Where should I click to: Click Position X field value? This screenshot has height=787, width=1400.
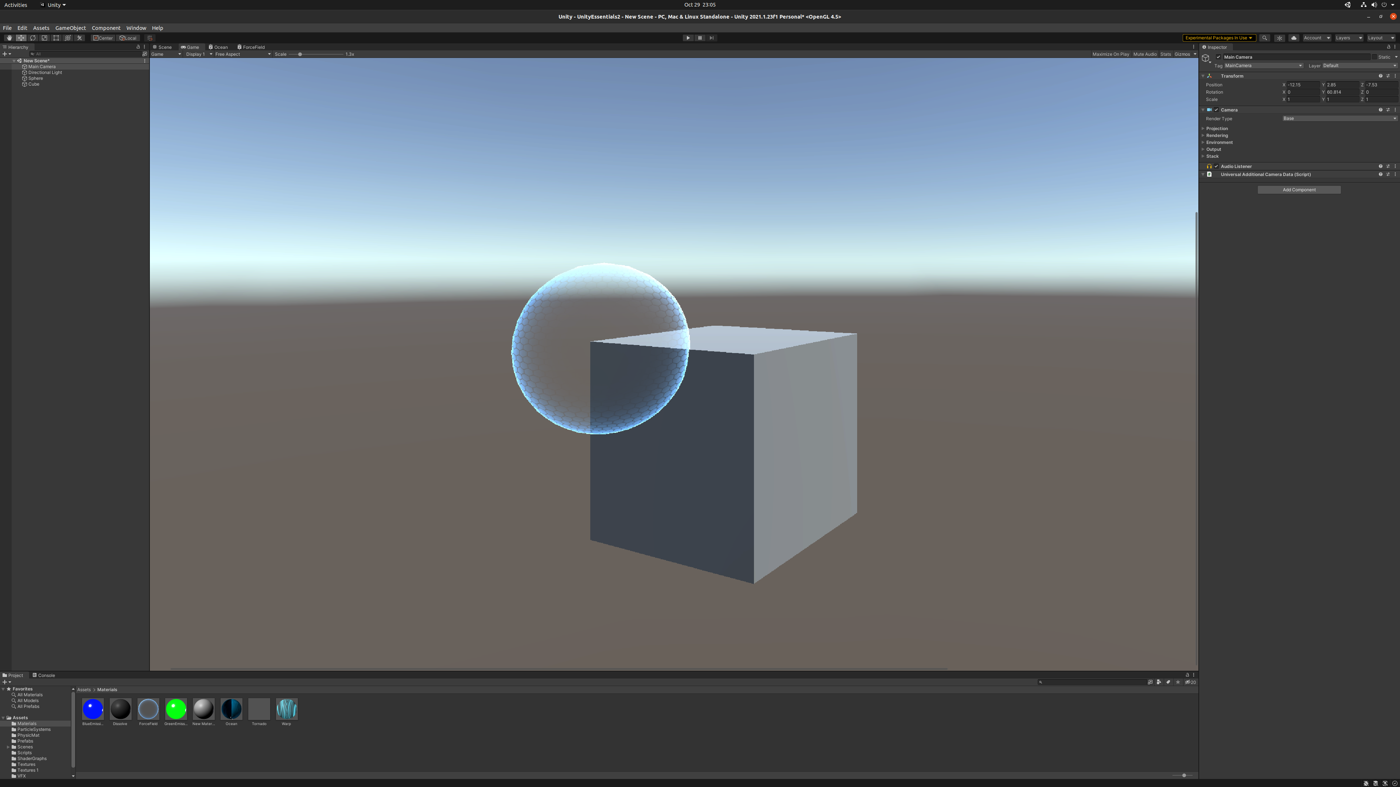1303,85
